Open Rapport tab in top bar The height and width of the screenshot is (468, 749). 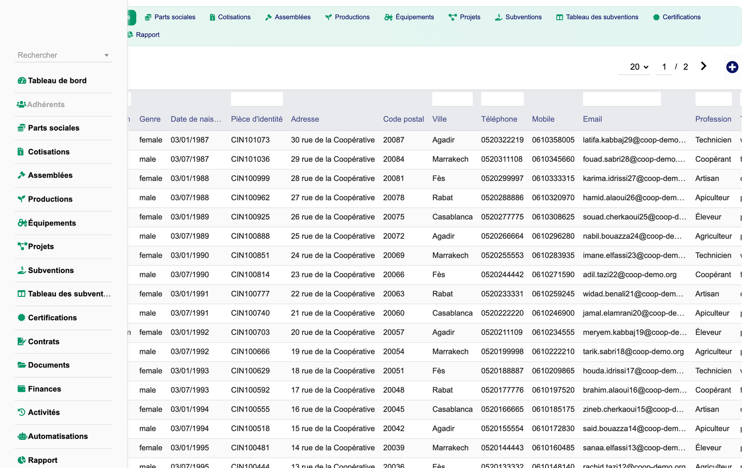tap(144, 35)
